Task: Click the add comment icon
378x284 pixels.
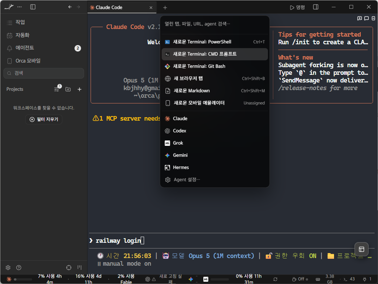Action: tap(359, 18)
